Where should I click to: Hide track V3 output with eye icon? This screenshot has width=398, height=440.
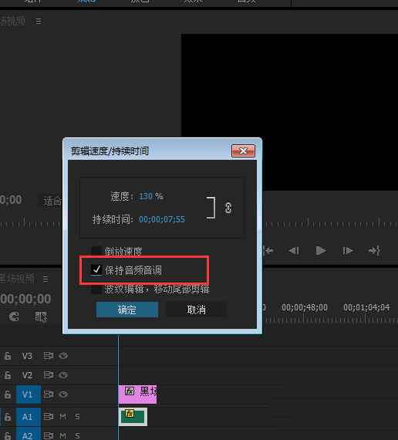pyautogui.click(x=63, y=356)
